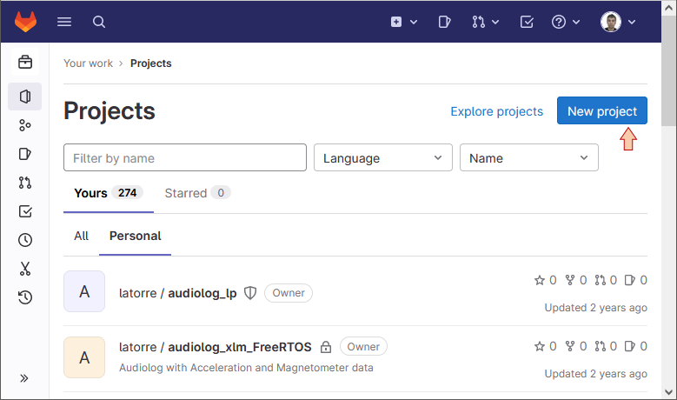Click the GitLab fox logo

[25, 22]
